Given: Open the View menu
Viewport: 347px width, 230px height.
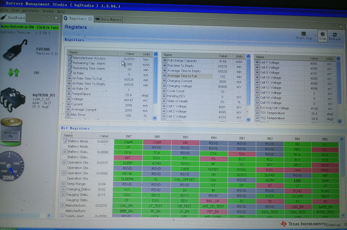Looking at the screenshot, I should point(15,10).
